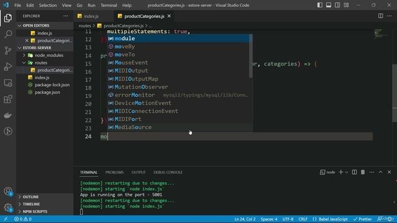Split the editor right
This screenshot has height=223, width=397.
[x=380, y=16]
